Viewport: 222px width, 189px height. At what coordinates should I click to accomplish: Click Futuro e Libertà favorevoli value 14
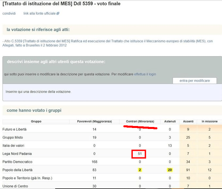coord(94,129)
